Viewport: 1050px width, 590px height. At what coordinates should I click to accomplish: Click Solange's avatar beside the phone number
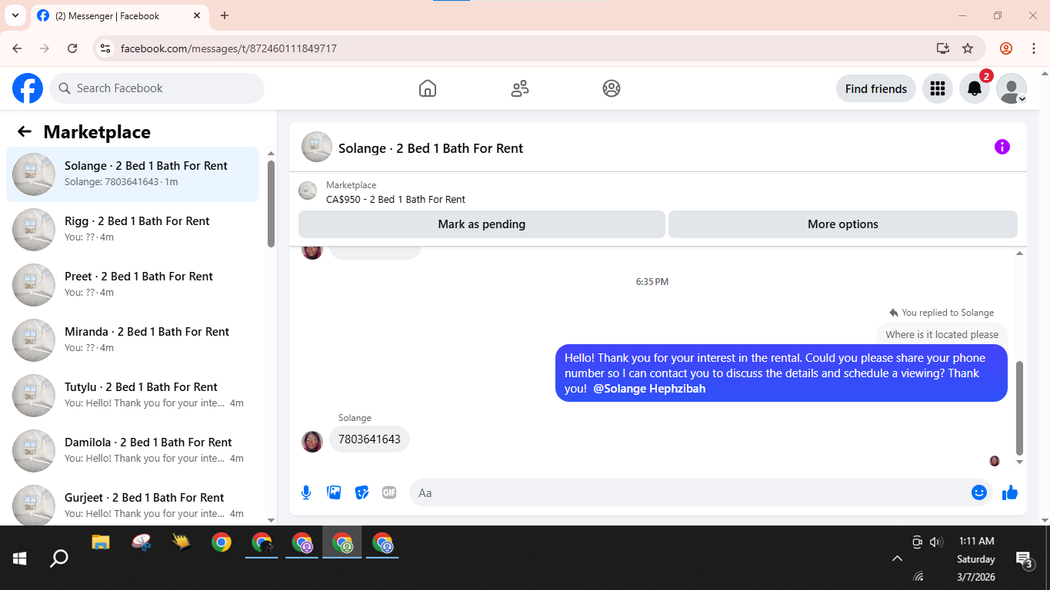pos(312,441)
